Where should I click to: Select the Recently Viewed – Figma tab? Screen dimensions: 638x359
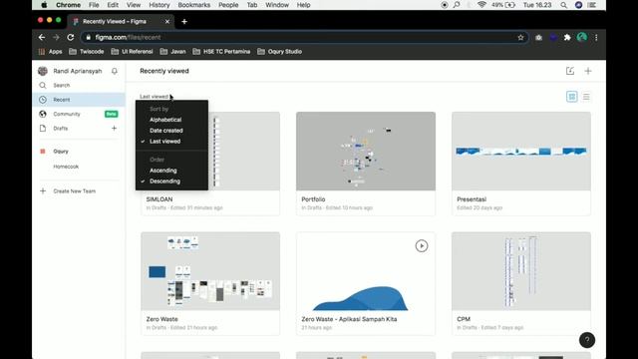coord(121,22)
